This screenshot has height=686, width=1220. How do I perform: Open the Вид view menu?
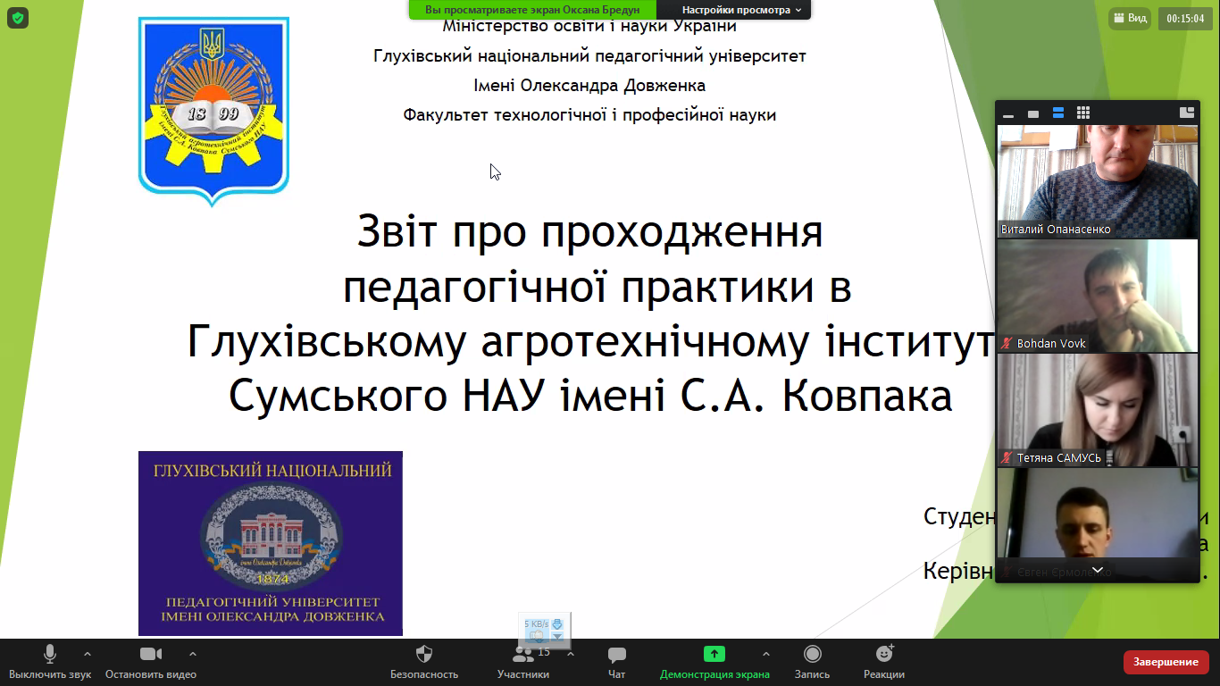click(1130, 18)
